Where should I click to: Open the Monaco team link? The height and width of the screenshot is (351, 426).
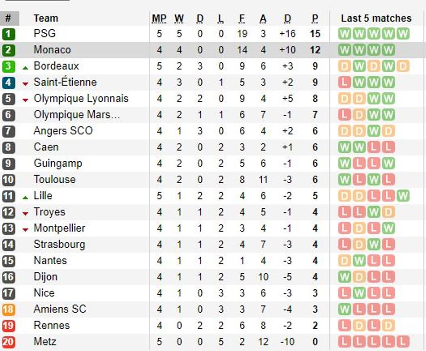click(x=52, y=50)
